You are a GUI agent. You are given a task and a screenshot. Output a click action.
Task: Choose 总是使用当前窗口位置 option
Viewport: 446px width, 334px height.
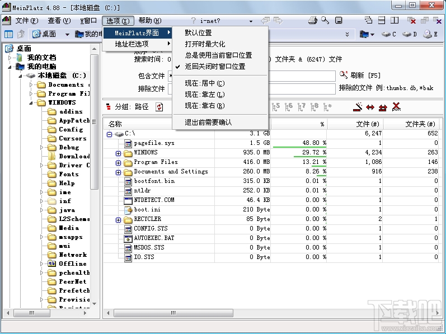click(220, 55)
